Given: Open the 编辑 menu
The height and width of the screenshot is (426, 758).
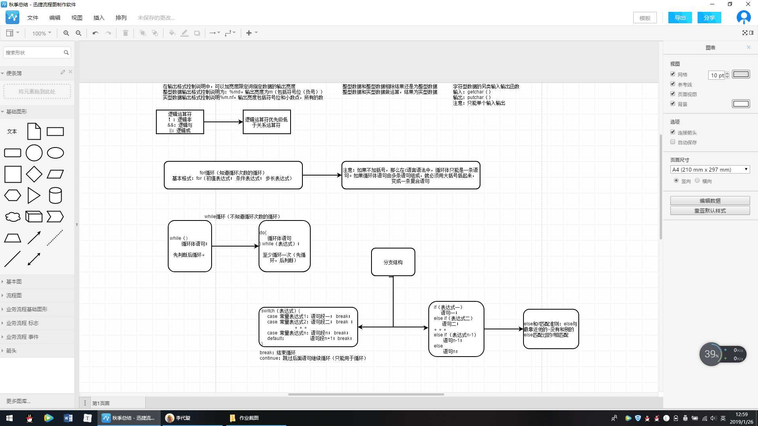Looking at the screenshot, I should (x=55, y=18).
